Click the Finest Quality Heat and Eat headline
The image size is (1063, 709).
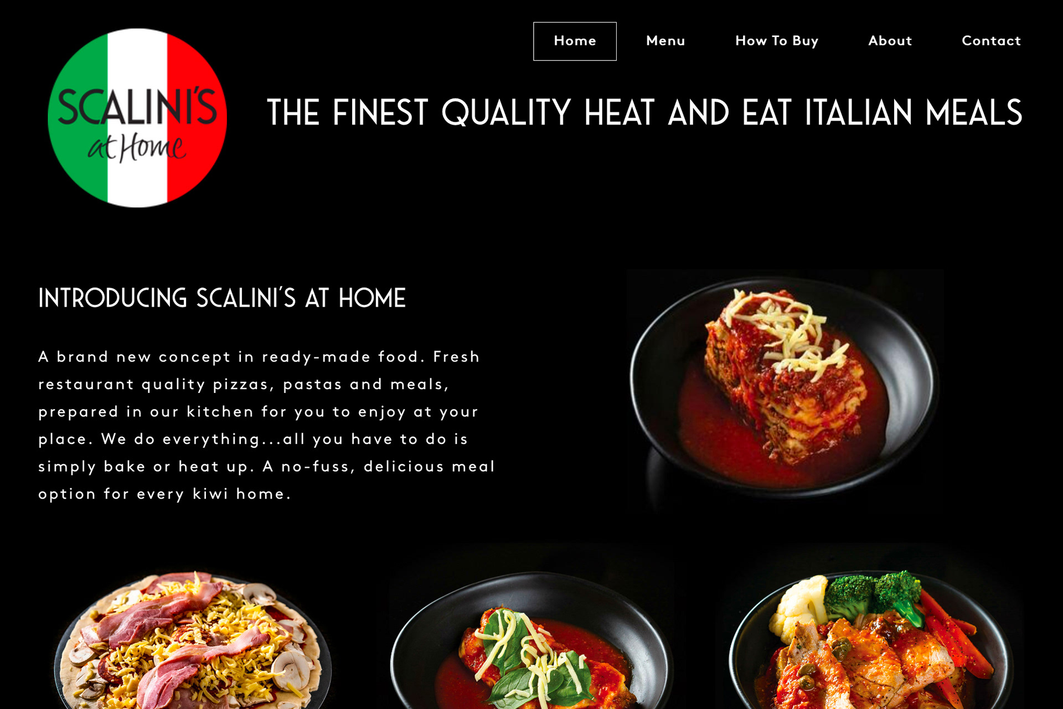point(644,113)
